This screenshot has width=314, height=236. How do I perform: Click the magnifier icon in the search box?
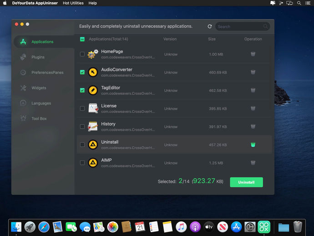[265, 26]
